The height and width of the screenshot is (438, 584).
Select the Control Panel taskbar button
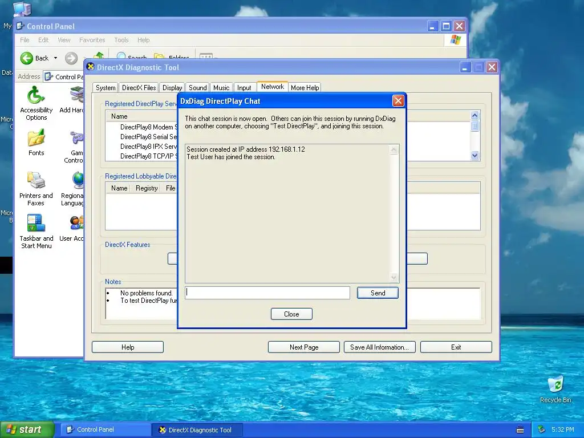click(x=106, y=430)
